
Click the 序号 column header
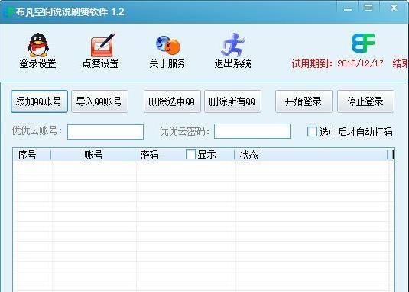(x=31, y=155)
